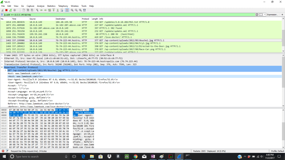Select packet 1444 GET /love-doctor/
Image resolution: width=285 pixels, height=160 pixels.
click(x=141, y=37)
